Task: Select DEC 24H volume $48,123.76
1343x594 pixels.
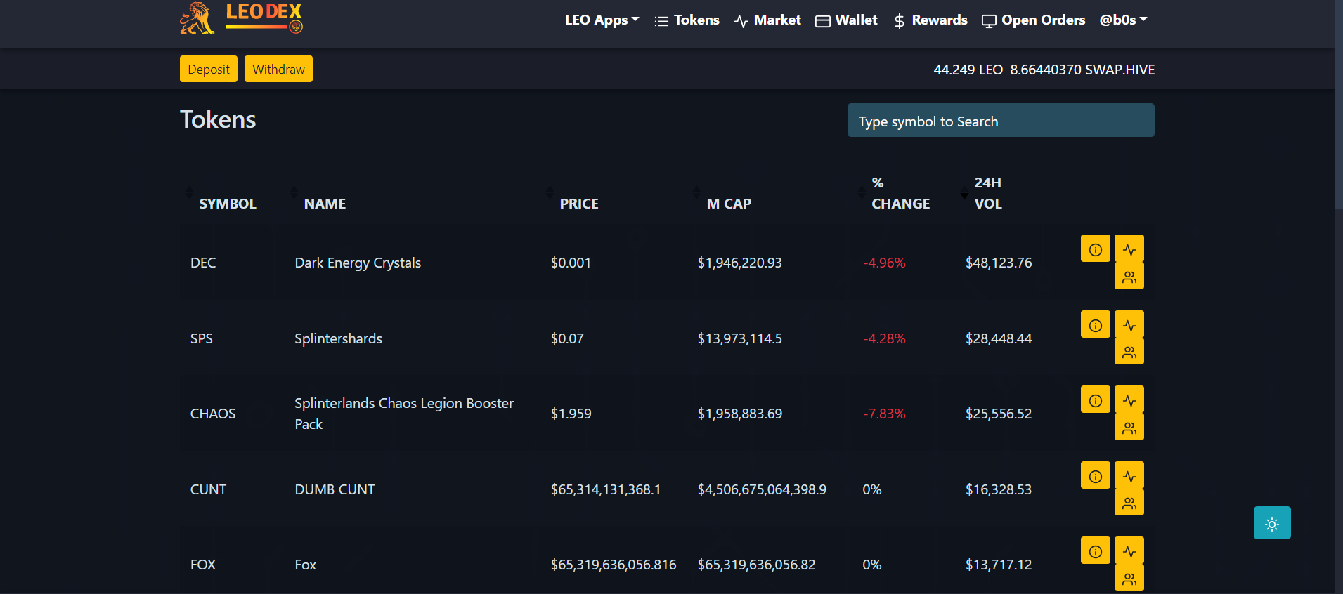Action: tap(999, 263)
